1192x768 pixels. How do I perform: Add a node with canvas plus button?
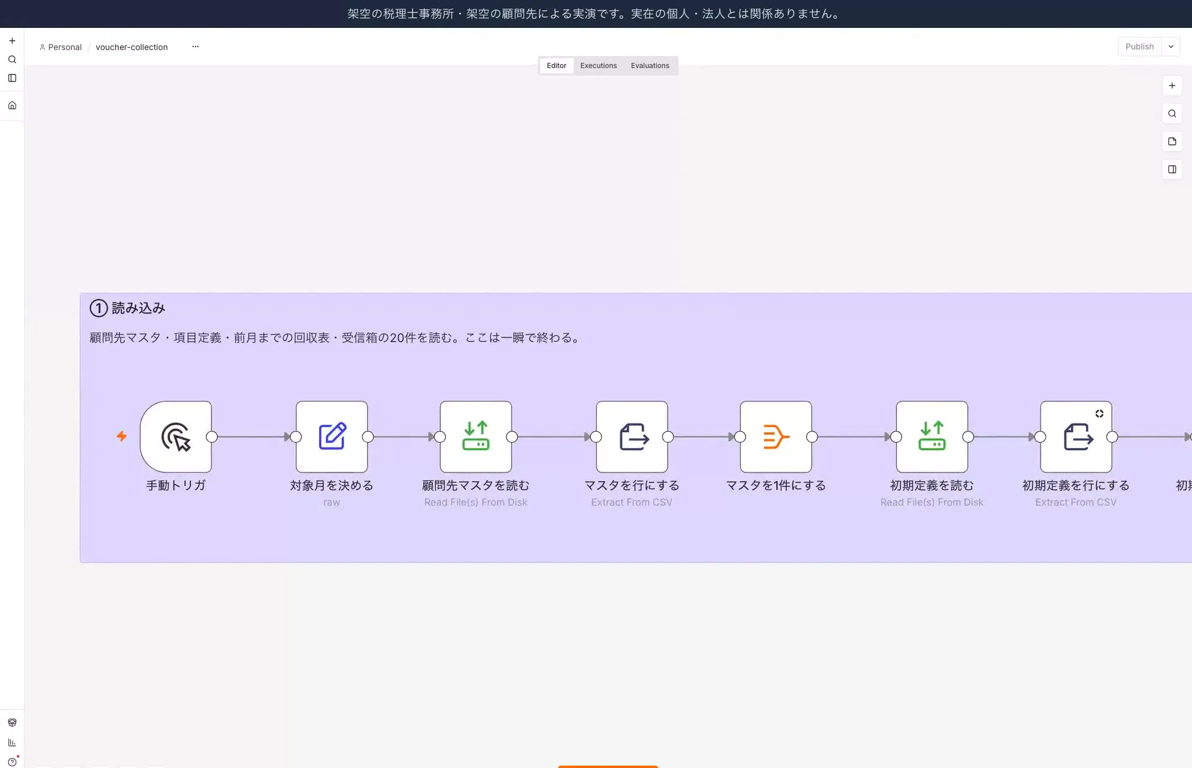[1172, 86]
